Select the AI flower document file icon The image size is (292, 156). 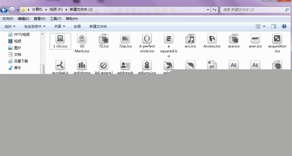click(x=277, y=65)
